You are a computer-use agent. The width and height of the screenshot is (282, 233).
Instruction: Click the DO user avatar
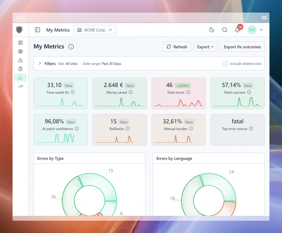[x=252, y=30]
